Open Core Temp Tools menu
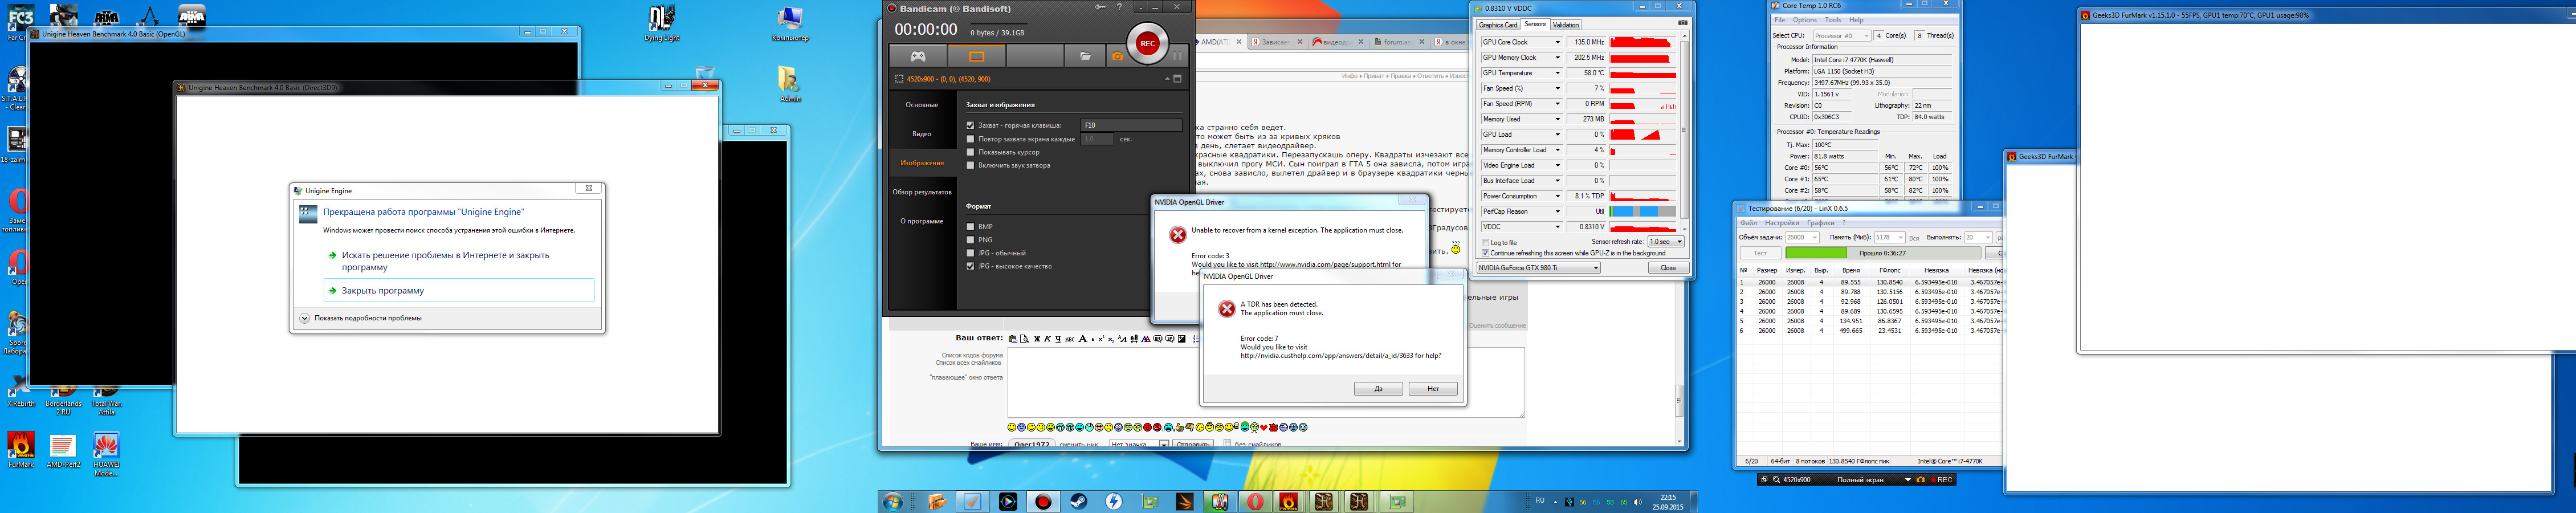The width and height of the screenshot is (2576, 513). [1833, 20]
